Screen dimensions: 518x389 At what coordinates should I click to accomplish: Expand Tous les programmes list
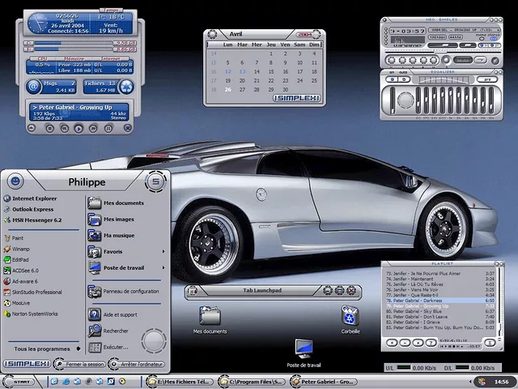[x=40, y=348]
